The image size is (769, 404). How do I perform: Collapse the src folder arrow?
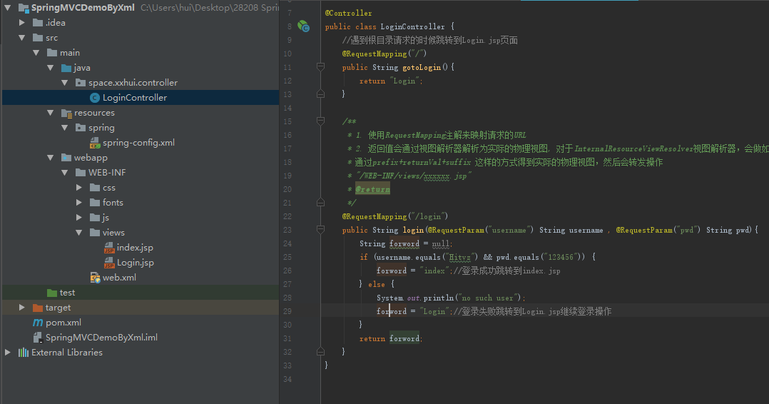coord(22,38)
